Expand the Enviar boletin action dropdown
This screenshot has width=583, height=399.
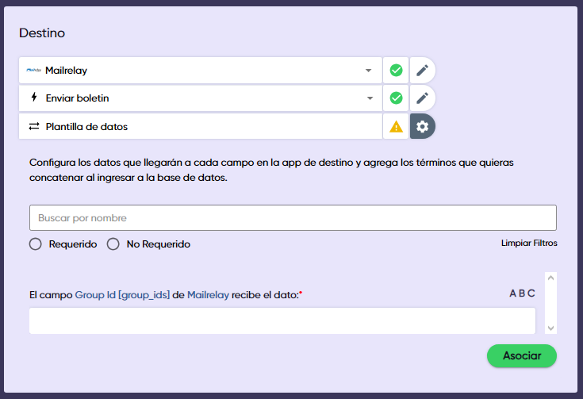(368, 98)
